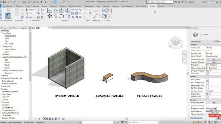Switch to the Modify ribbon tab
The width and height of the screenshot is (221, 124).
tap(152, 6)
